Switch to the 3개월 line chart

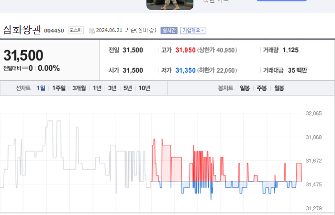pos(79,88)
